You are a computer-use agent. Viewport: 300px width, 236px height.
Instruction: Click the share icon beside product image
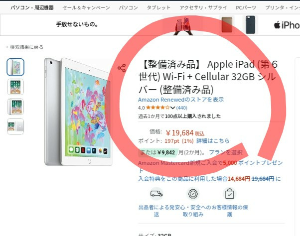pos(122,68)
